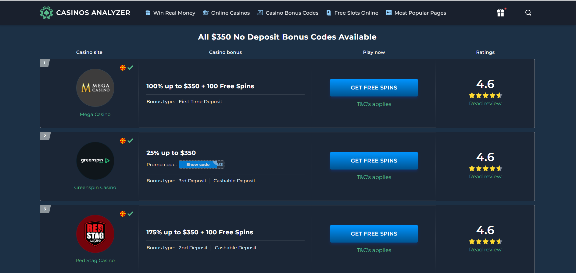The width and height of the screenshot is (576, 273).
Task: Click the flag icon on Mega Casino card
Action: click(x=123, y=68)
